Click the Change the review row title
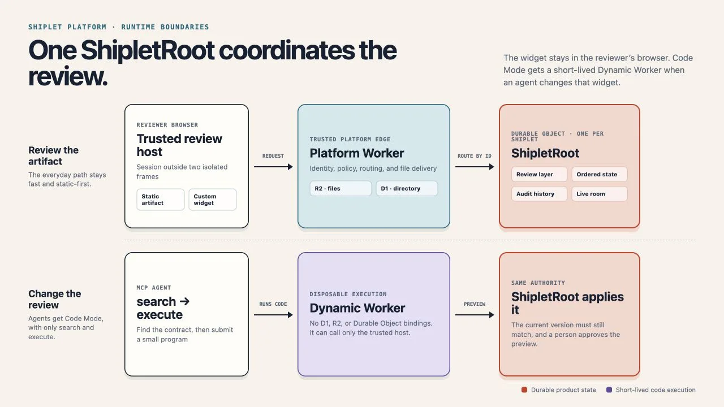Image resolution: width=724 pixels, height=407 pixels. pyautogui.click(x=55, y=299)
